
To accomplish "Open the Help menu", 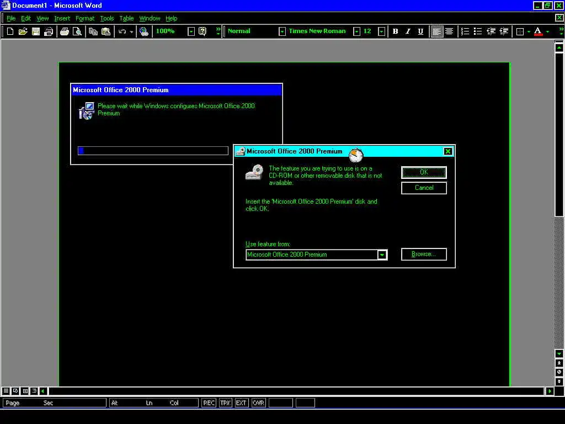I will tap(172, 18).
